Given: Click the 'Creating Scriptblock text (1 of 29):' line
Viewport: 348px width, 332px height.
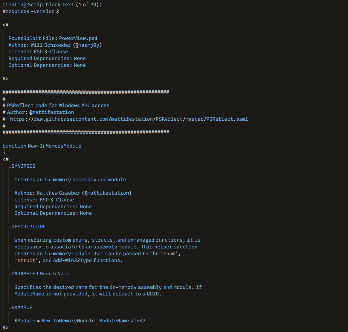Looking at the screenshot, I should [x=52, y=5].
